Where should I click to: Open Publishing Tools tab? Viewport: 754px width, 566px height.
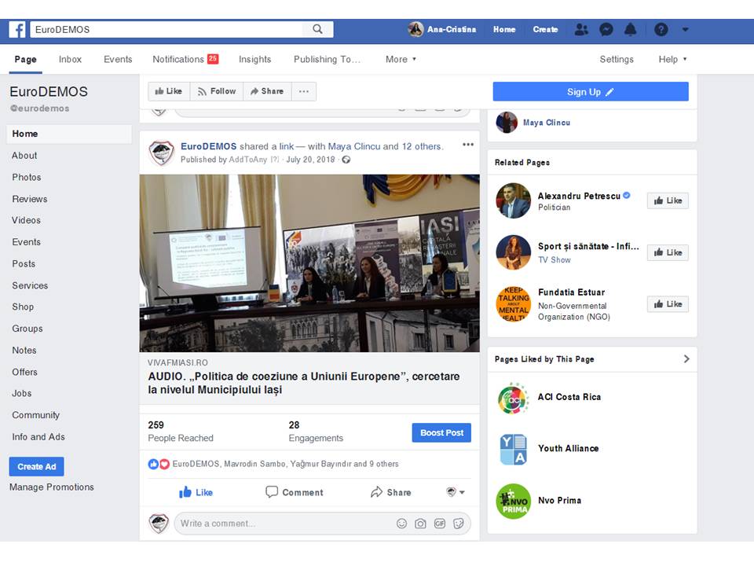click(327, 59)
